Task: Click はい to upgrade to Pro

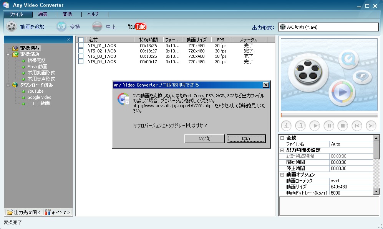Action: click(x=246, y=139)
